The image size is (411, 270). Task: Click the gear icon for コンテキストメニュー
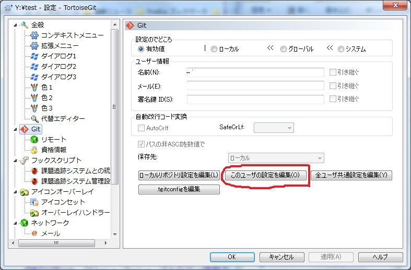click(x=34, y=35)
